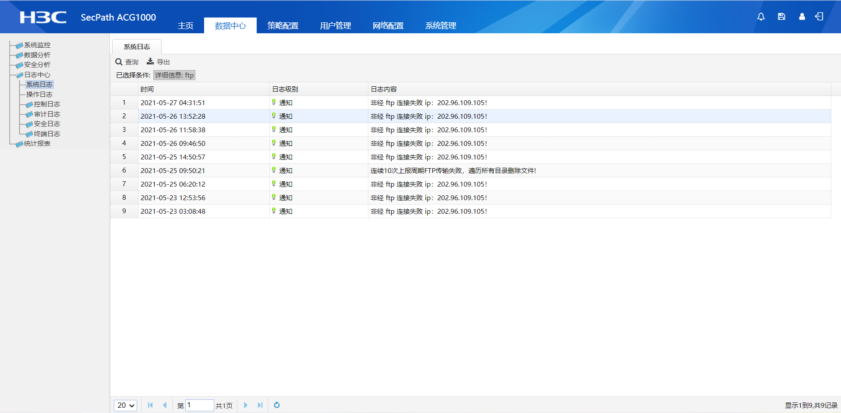The height and width of the screenshot is (413, 841).
Task: Click the save configuration icon
Action: point(781,17)
